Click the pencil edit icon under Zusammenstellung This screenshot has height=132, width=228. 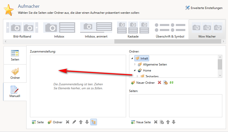[x=74, y=122]
